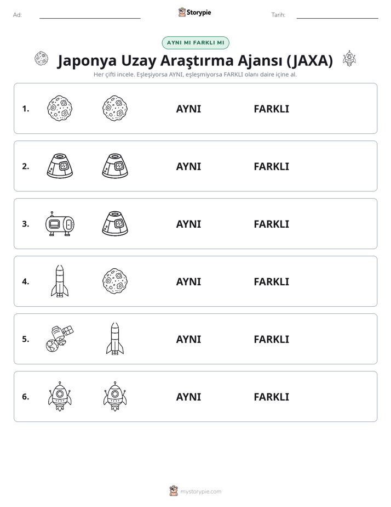Select the first capsule image in row 2
391x507 pixels.
click(x=60, y=166)
